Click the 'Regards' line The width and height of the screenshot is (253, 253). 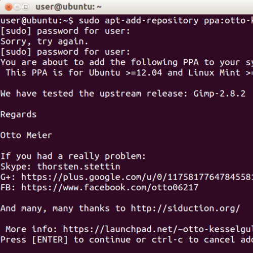18,115
